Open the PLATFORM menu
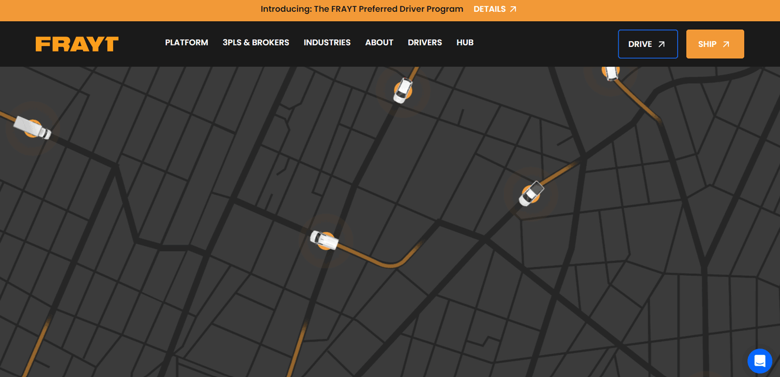 187,42
